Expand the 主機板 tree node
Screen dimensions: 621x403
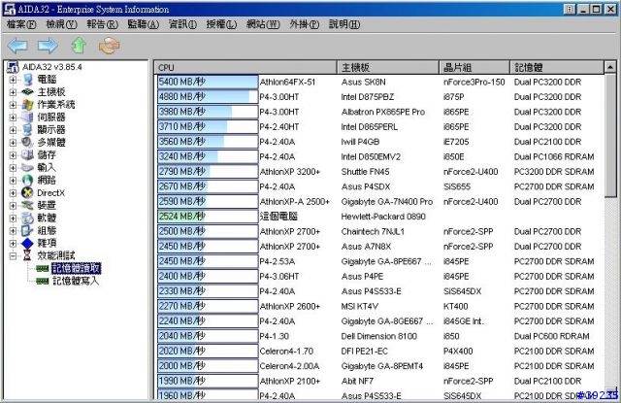(x=13, y=92)
